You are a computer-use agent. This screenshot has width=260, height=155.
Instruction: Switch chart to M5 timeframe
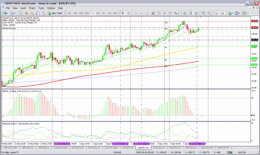75,13
